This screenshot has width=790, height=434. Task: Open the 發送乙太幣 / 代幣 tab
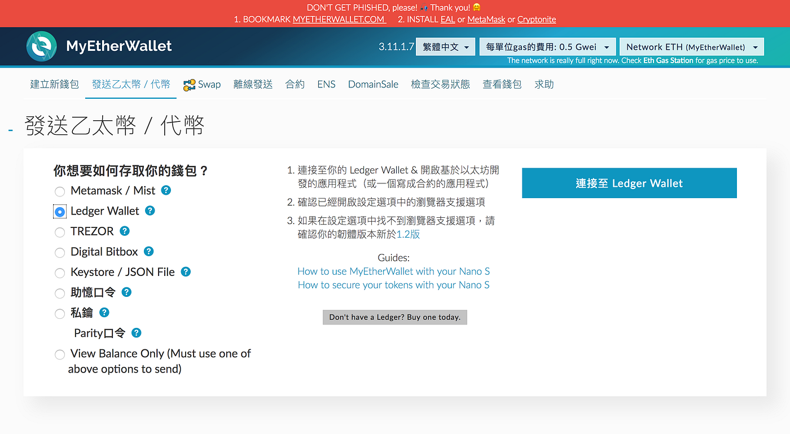coord(131,84)
